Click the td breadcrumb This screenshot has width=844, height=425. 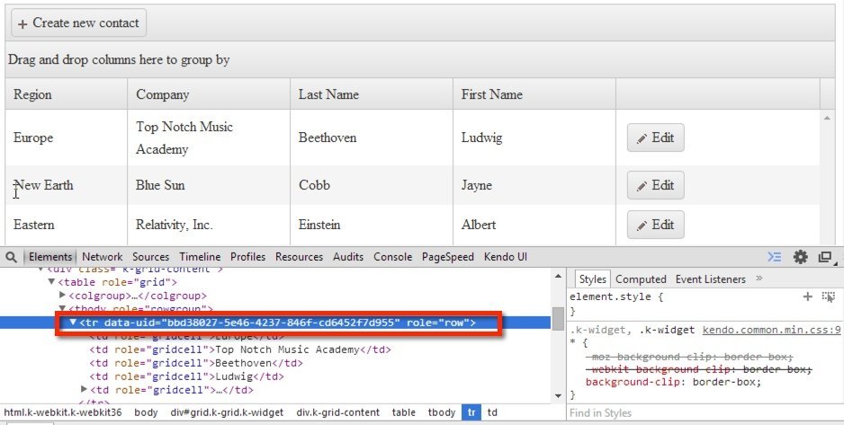coord(492,412)
